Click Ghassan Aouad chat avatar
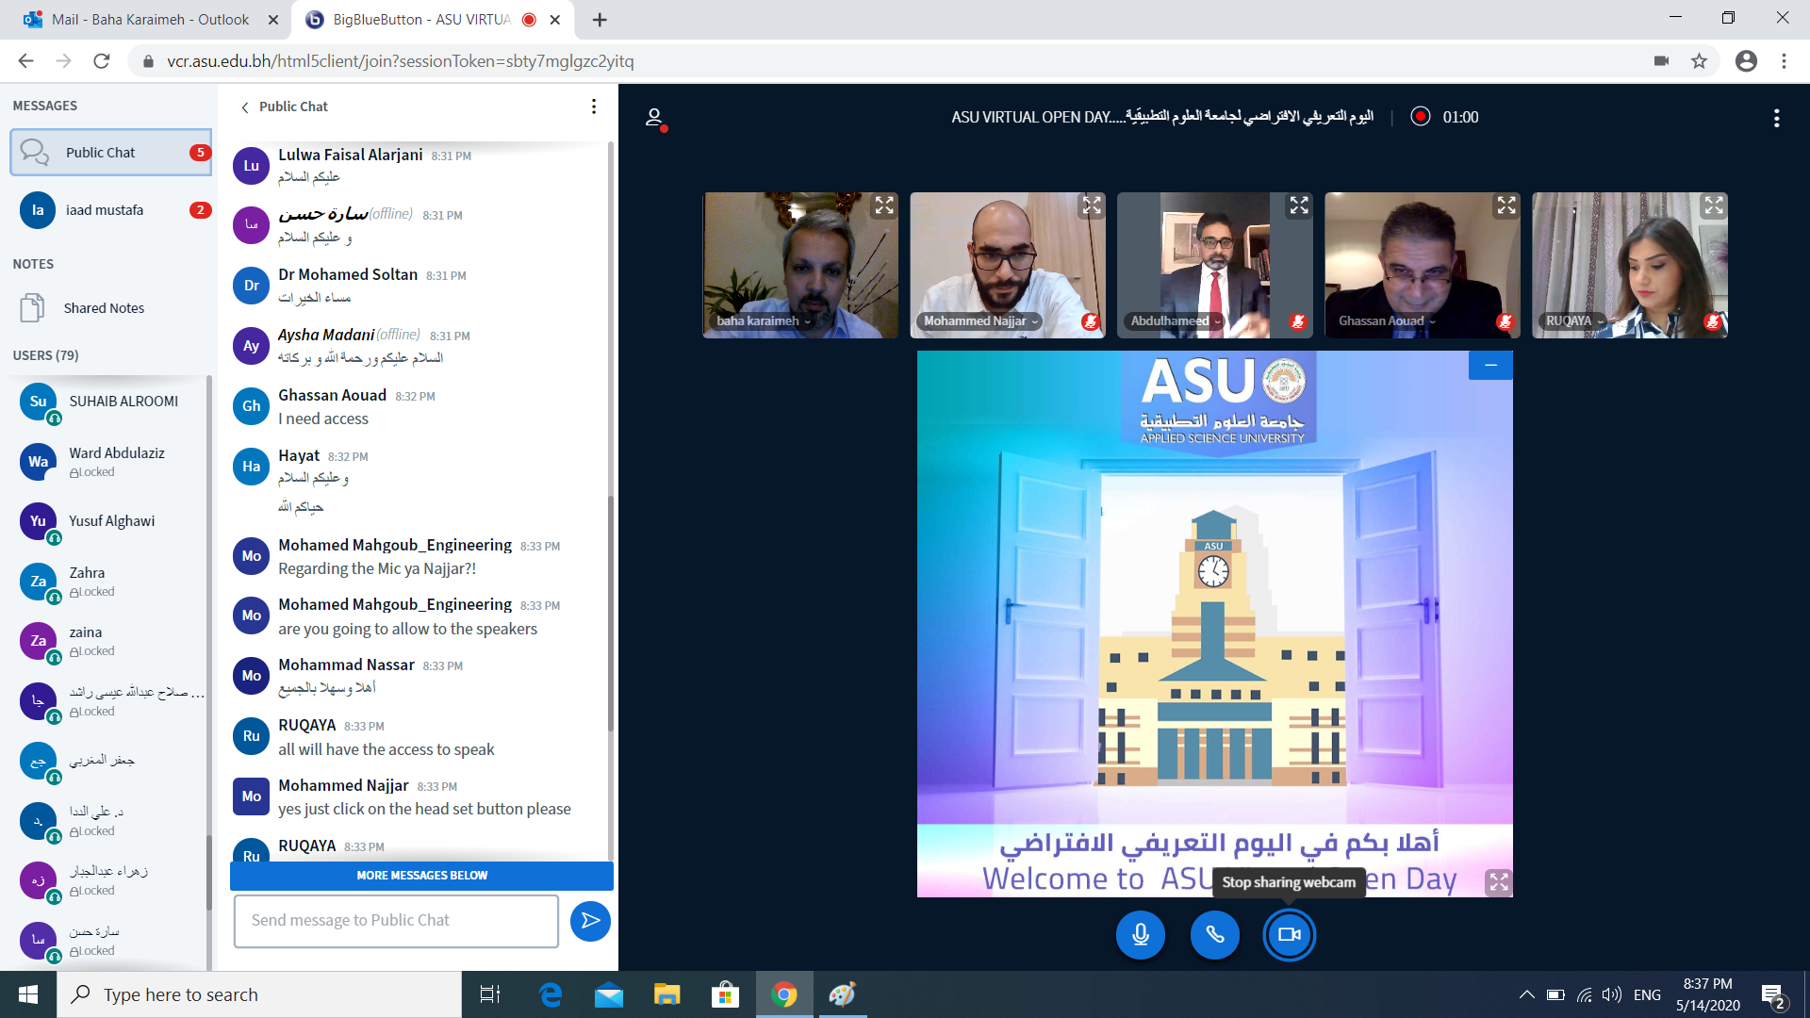This screenshot has width=1810, height=1018. 251,406
